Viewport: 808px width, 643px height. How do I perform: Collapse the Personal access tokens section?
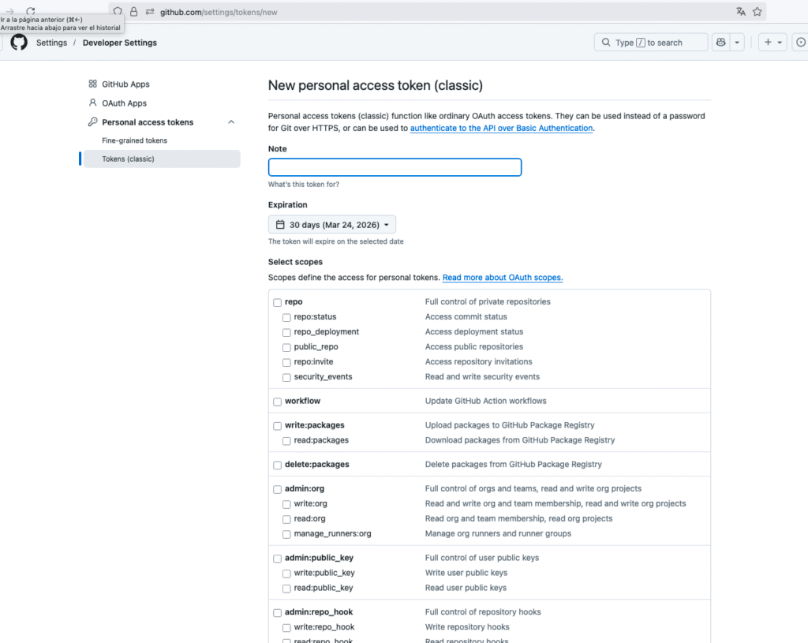[x=231, y=122]
